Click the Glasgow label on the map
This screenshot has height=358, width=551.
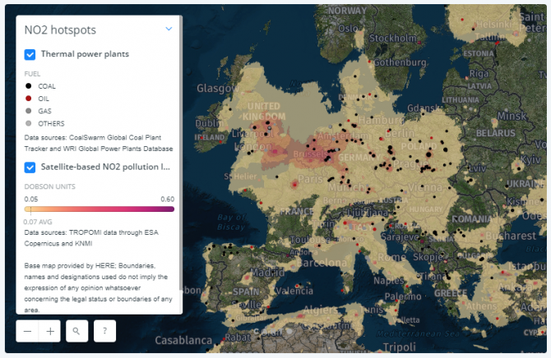tap(217, 88)
